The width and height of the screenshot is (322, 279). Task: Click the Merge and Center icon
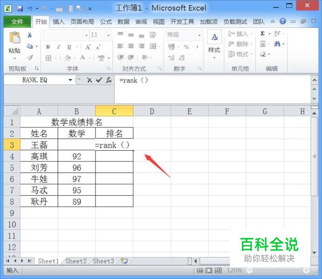click(x=153, y=46)
